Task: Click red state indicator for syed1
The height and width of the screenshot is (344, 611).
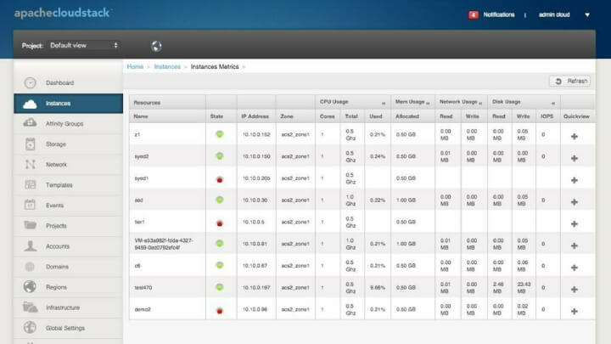Action: (x=220, y=179)
